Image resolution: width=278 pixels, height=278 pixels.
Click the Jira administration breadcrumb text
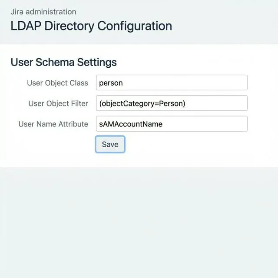tap(43, 12)
